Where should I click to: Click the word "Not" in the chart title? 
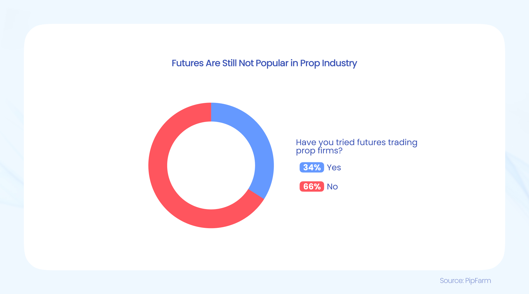pos(246,63)
